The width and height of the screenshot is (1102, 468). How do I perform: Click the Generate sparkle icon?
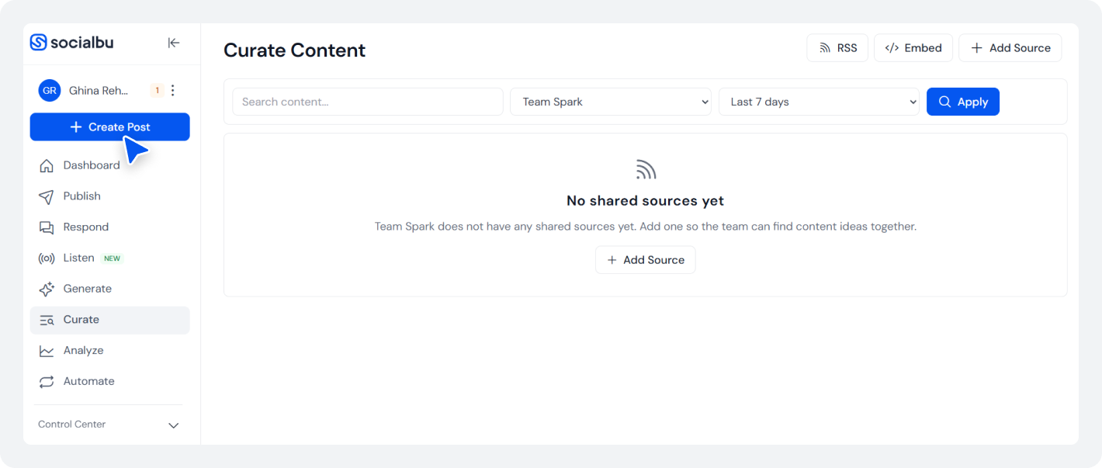[47, 289]
